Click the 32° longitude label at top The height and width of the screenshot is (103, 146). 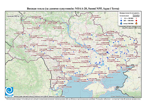pyautogui.click(x=78, y=13)
